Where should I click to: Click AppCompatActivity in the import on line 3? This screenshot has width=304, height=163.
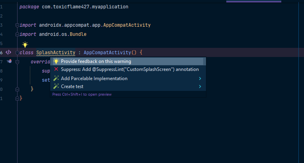pyautogui.click(x=127, y=25)
